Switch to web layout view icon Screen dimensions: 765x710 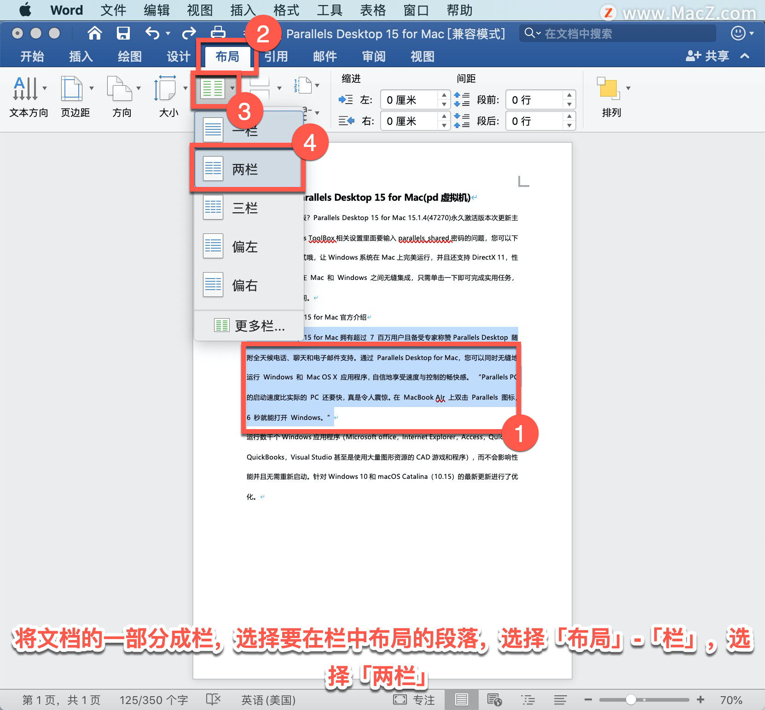(x=494, y=700)
